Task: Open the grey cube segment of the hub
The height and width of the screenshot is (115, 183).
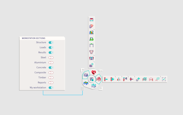Action: click(86, 75)
